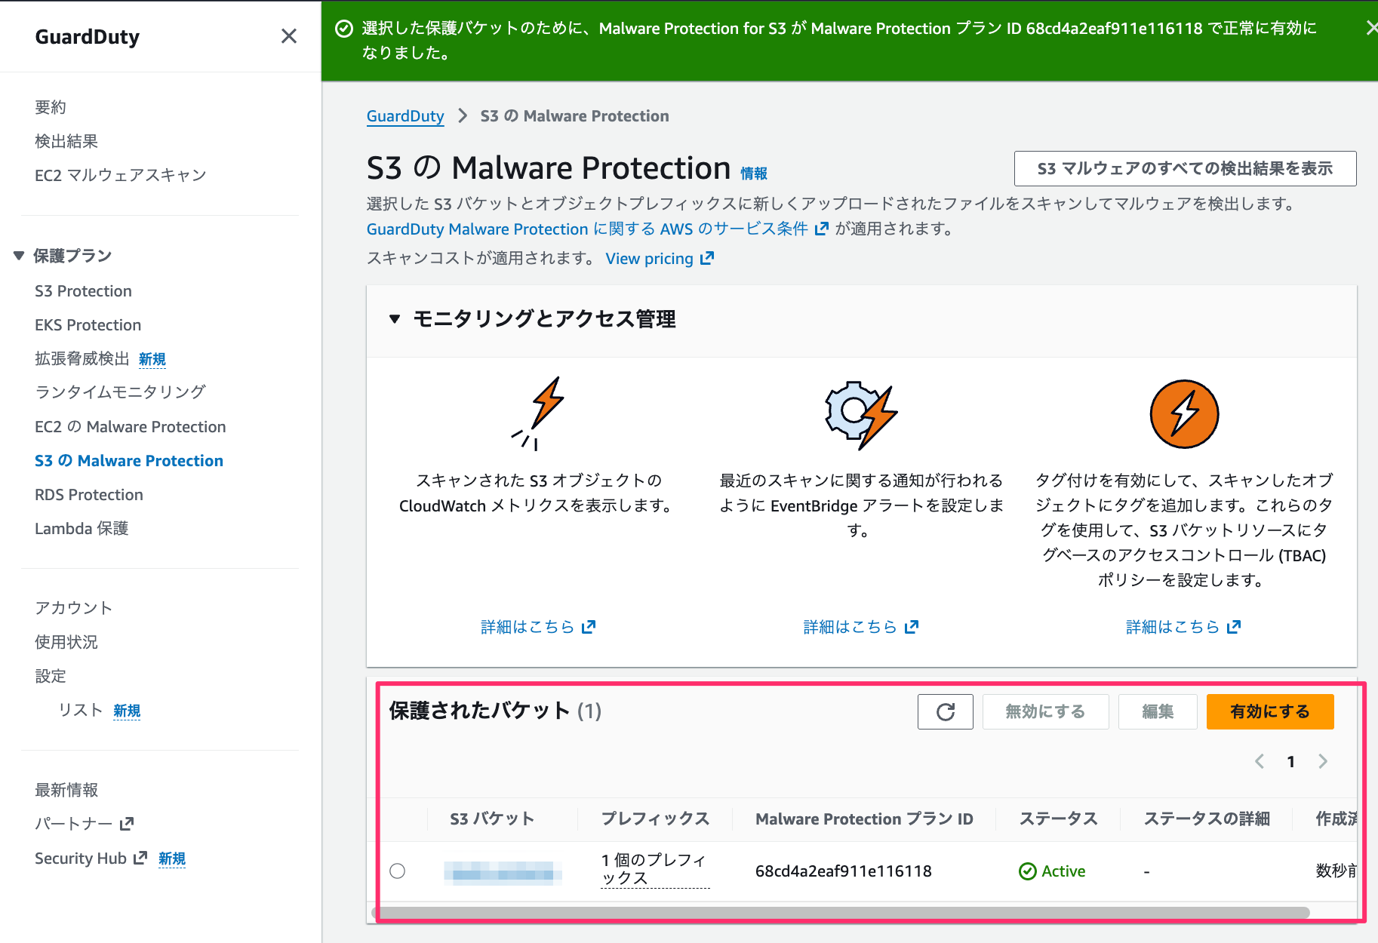Collapse the 保護プラン navigation section
This screenshot has width=1378, height=943.
coord(19,256)
